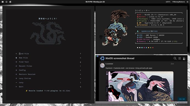This screenshot has height=106, width=190.
Task: Click the volume 90% indicator in top bar
Action: [x=168, y=2]
